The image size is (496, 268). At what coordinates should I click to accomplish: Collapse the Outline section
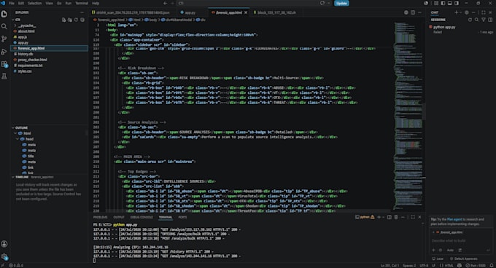[13, 128]
